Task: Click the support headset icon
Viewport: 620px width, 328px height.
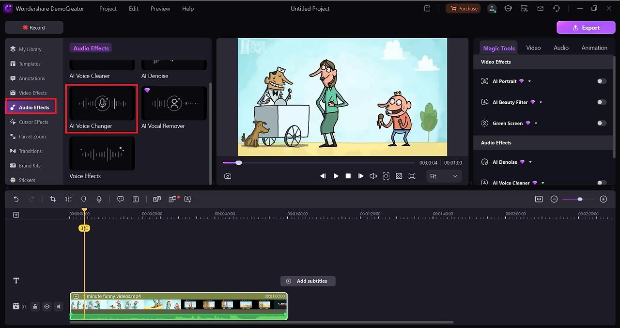Action: coord(557,8)
